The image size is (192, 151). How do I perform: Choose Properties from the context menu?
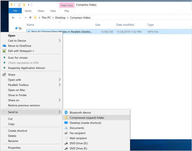pyautogui.click(x=14, y=148)
